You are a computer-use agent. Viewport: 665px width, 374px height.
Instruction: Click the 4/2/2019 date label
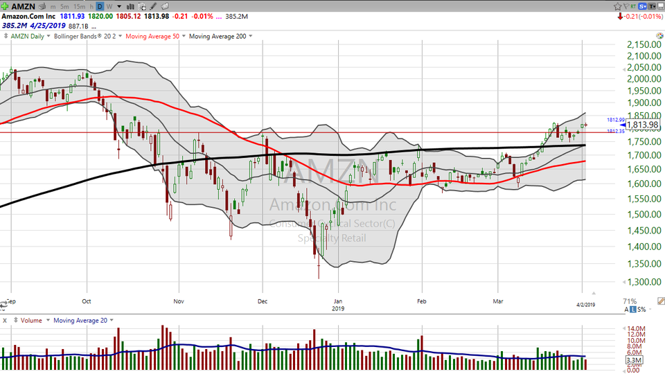click(x=586, y=305)
